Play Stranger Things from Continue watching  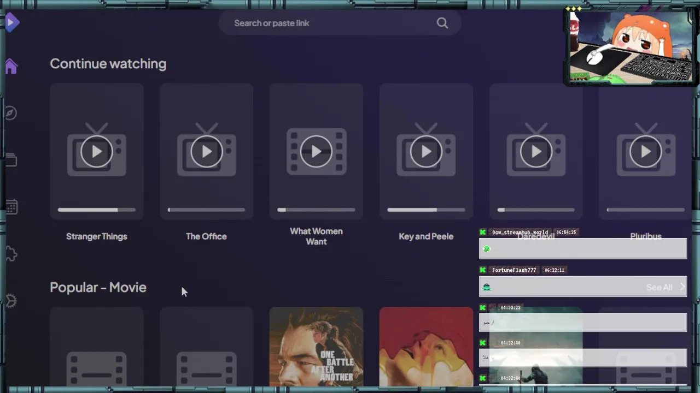click(97, 152)
